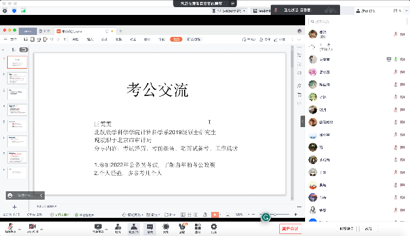Click the zoom slider handle in status bar
410x236 pixels.
pyautogui.click(x=275, y=215)
